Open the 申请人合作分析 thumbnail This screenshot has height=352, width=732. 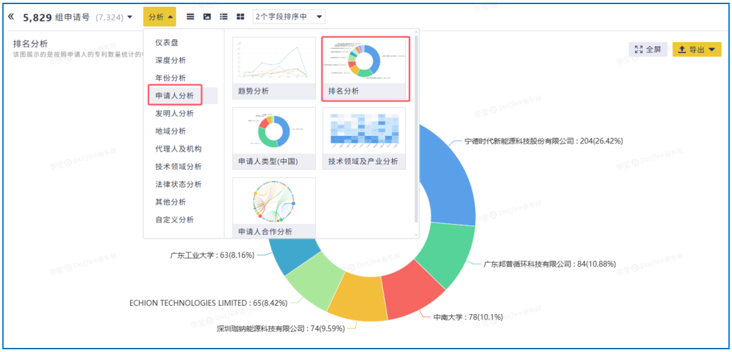(x=274, y=208)
